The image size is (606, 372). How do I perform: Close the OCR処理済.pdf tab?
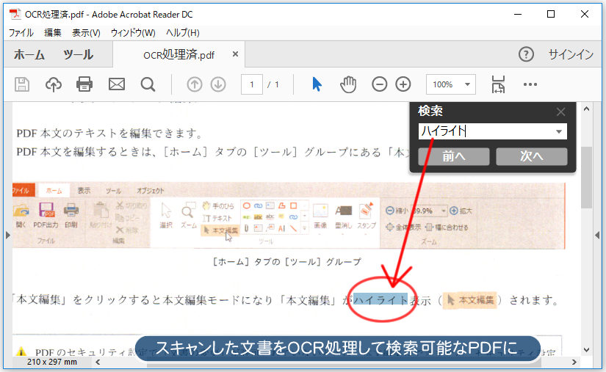[235, 54]
